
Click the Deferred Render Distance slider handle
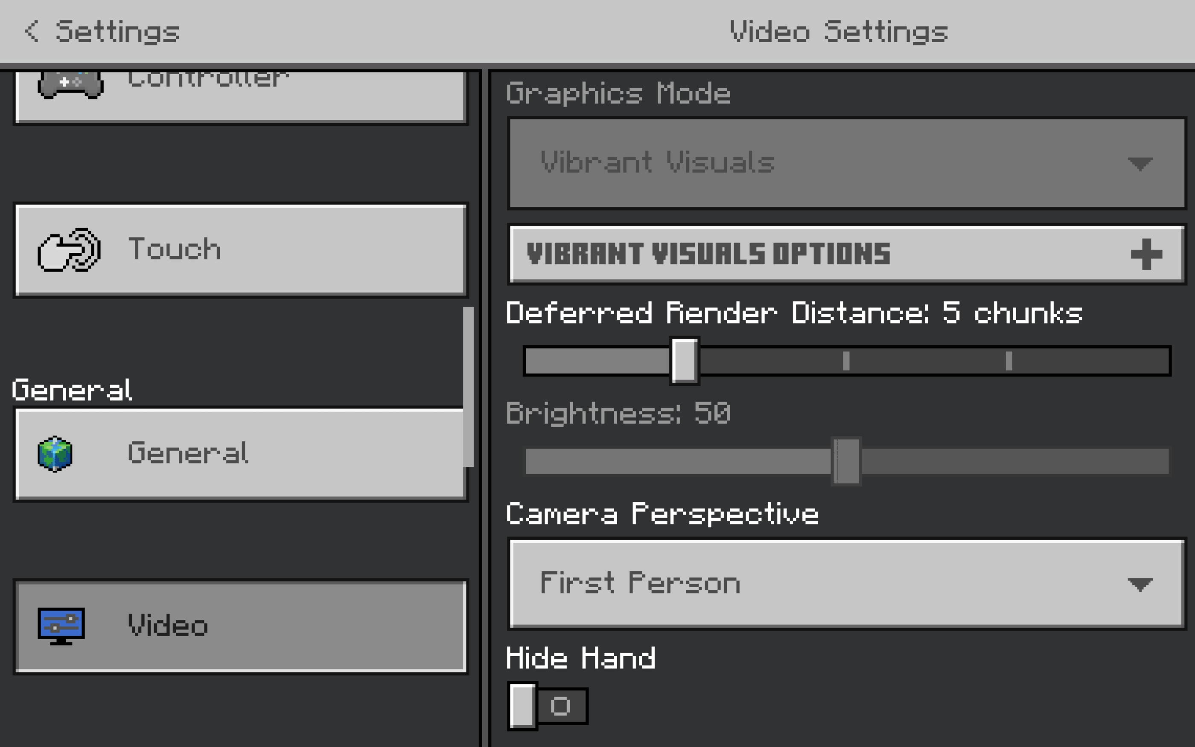(684, 361)
